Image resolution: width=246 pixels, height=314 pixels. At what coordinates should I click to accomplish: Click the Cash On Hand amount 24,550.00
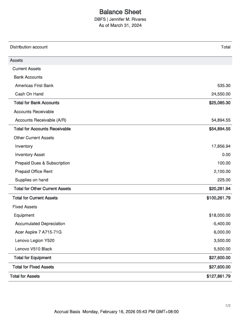click(221, 94)
